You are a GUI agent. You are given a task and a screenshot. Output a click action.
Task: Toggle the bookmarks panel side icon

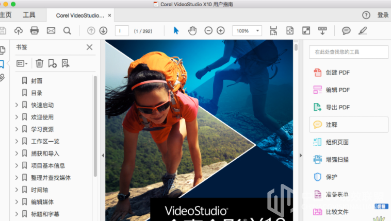pyautogui.click(x=2, y=64)
